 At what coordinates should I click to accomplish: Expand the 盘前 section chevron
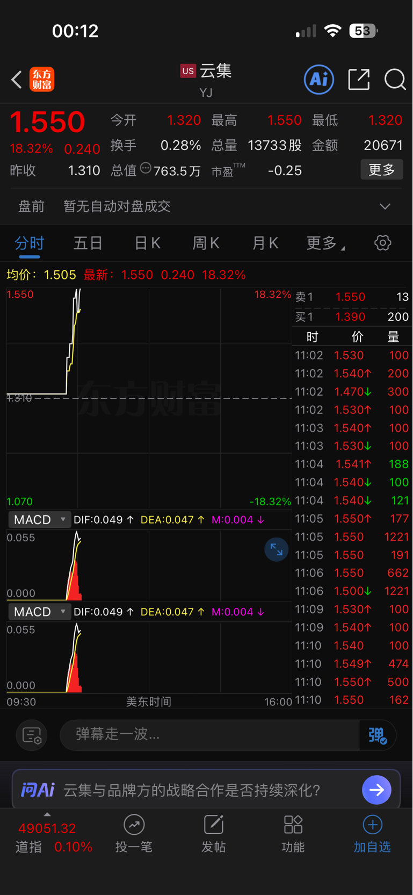pos(385,206)
